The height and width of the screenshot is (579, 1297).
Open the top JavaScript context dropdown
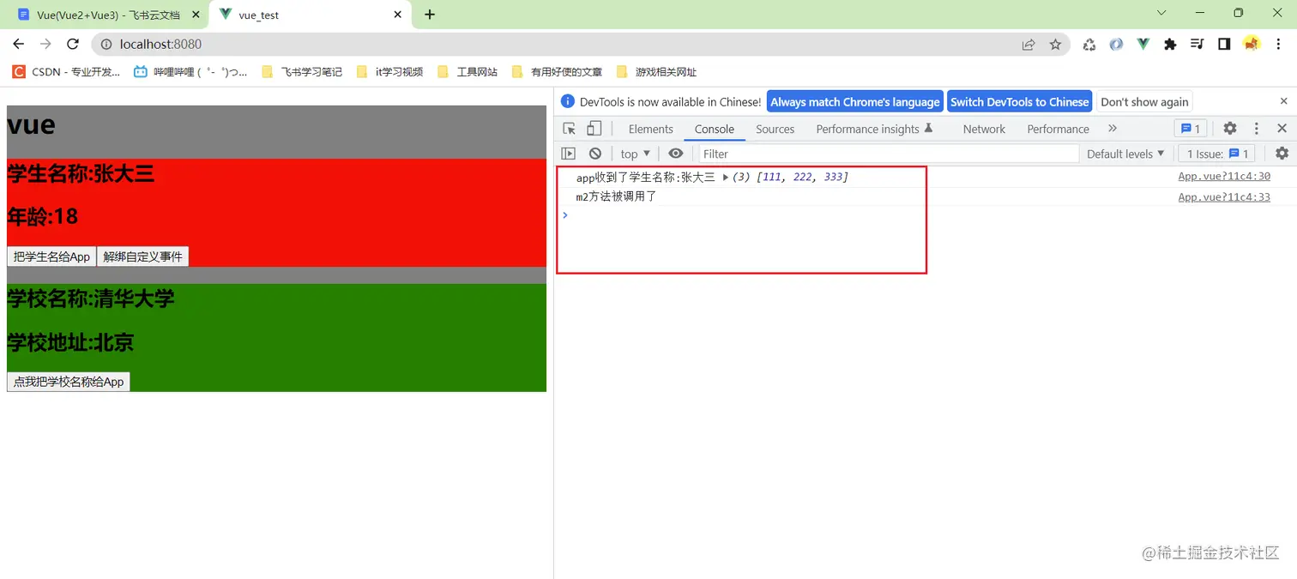pyautogui.click(x=636, y=154)
